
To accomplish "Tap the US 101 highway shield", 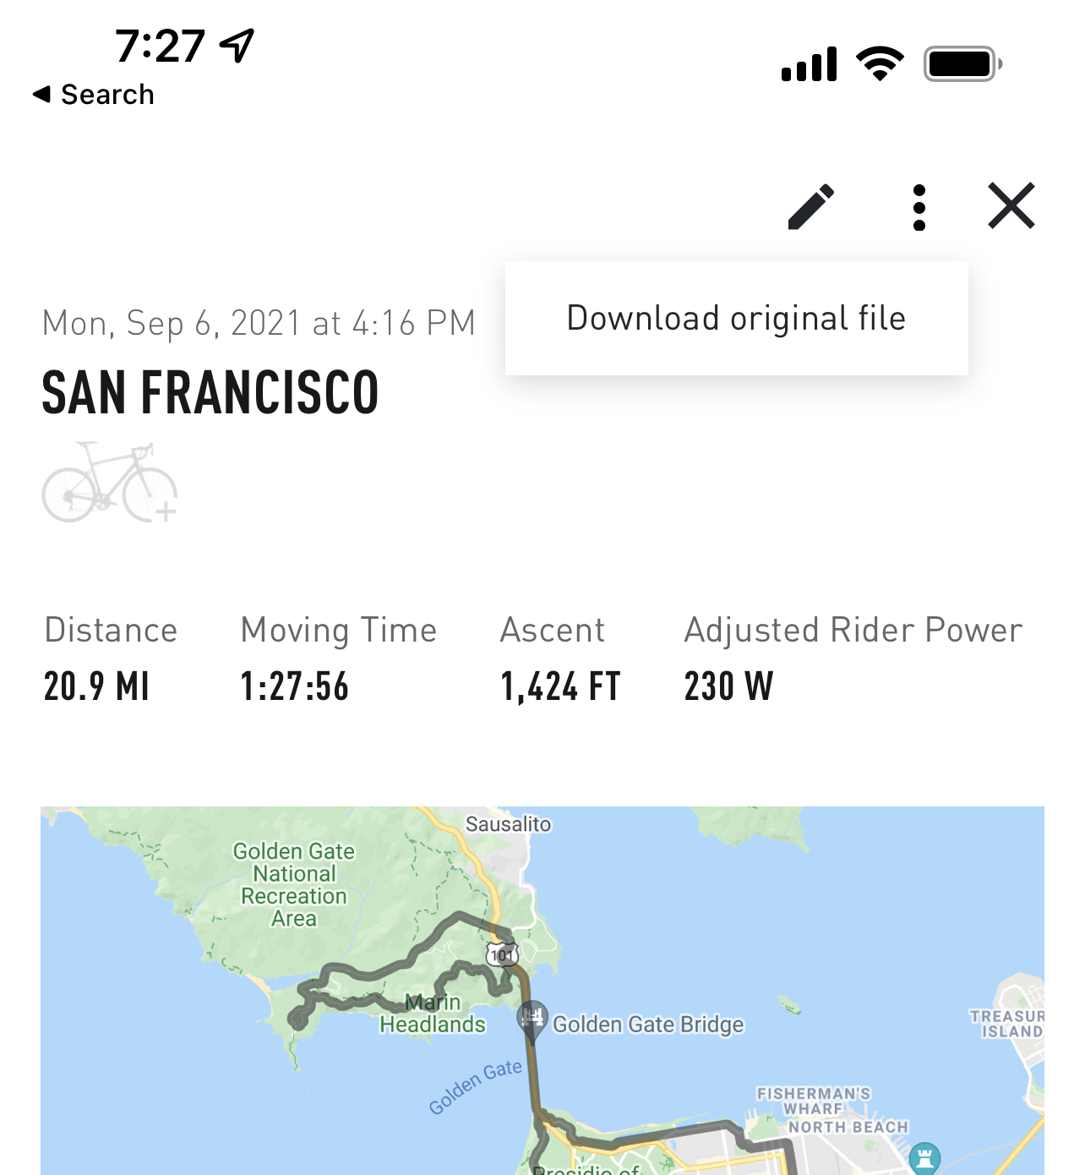I will click(502, 955).
